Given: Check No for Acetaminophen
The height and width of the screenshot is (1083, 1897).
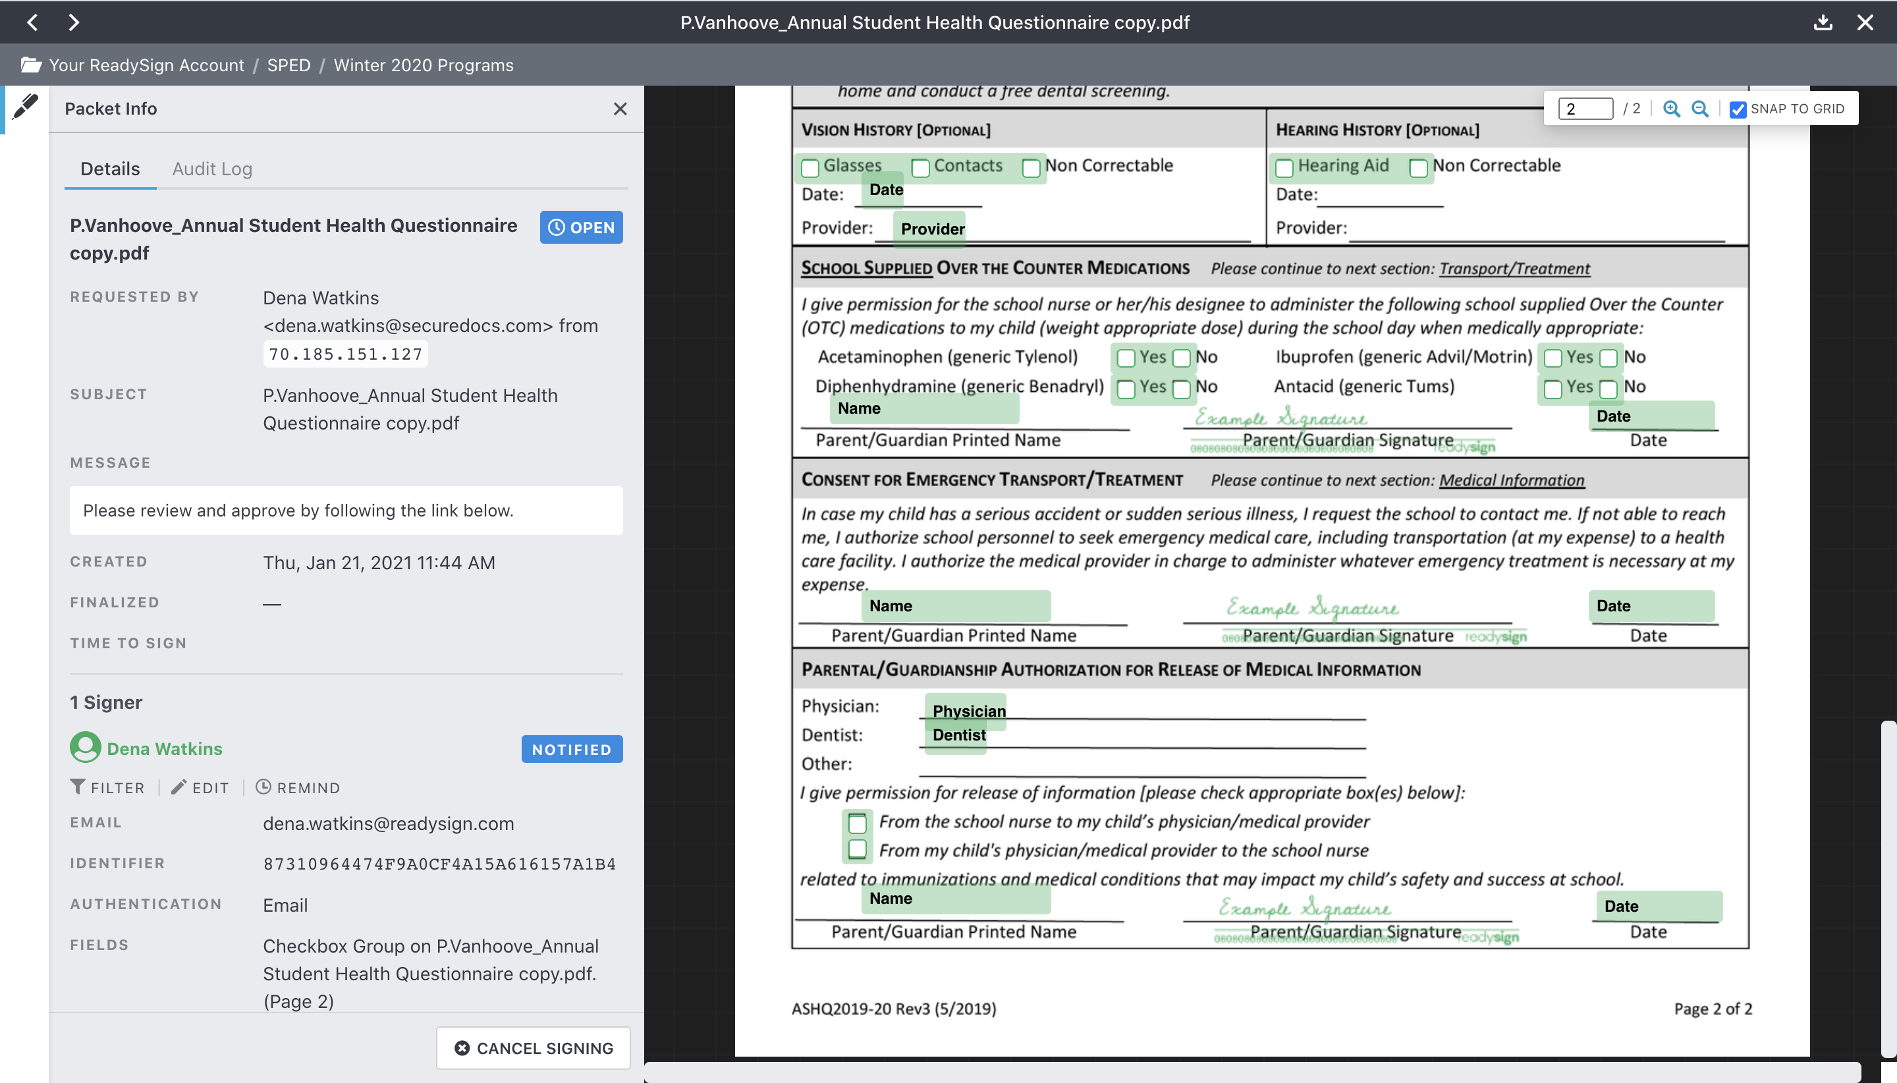Looking at the screenshot, I should point(1182,358).
